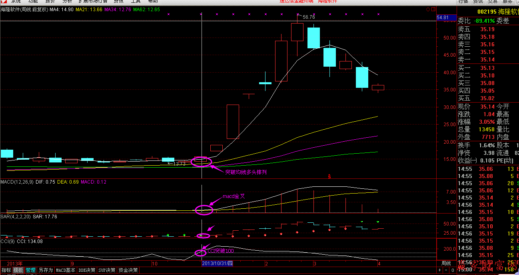Select the 模板 tab
Image resolution: width=519 pixels, height=275 pixels.
click(x=18, y=270)
